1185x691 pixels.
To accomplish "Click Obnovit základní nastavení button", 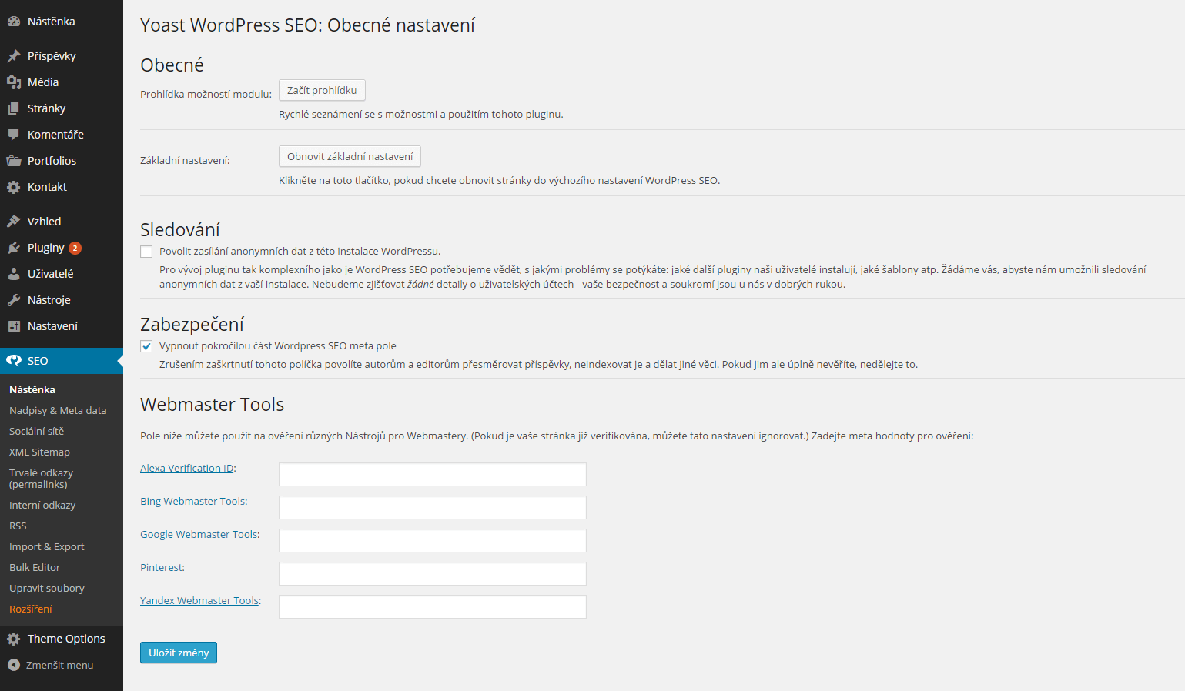I will coord(350,156).
